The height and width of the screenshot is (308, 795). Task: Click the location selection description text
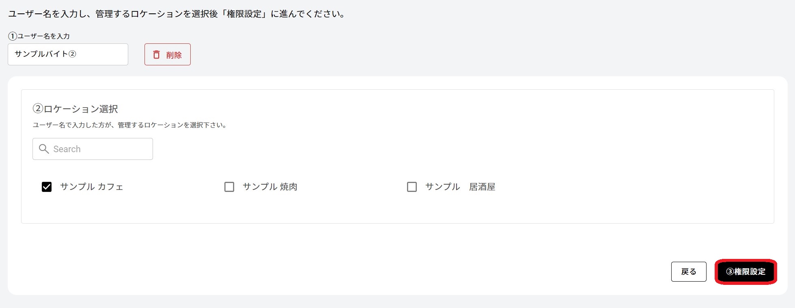pos(129,125)
